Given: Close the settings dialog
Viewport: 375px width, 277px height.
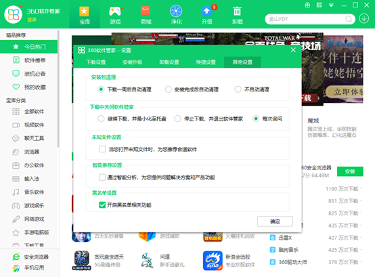Looking at the screenshot, I should click(x=293, y=50).
